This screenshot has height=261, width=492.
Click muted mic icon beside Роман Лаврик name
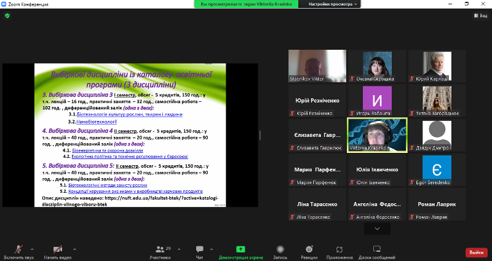pyautogui.click(x=412, y=217)
